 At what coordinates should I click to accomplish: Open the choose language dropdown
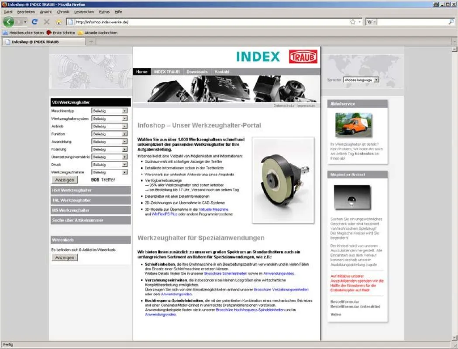(x=361, y=80)
